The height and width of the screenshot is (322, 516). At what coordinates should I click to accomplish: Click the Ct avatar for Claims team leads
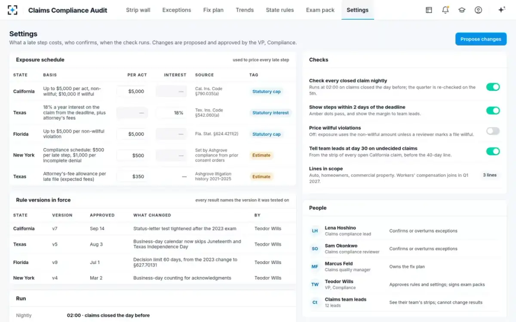point(315,303)
